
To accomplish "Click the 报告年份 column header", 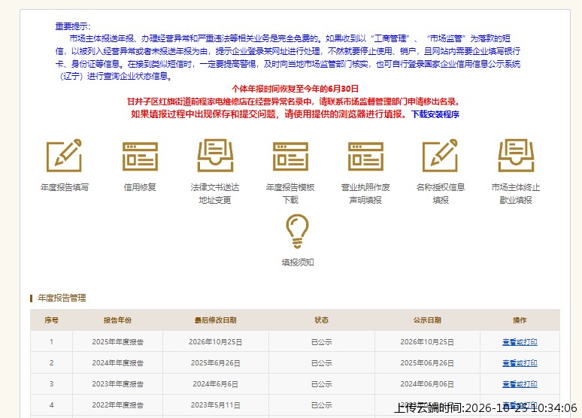I will (x=117, y=320).
